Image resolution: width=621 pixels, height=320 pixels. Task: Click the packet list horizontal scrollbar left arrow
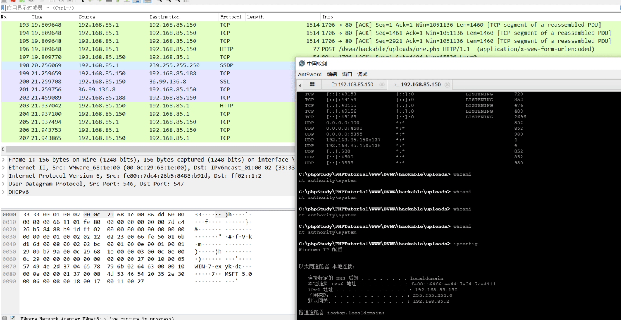pos(3,149)
